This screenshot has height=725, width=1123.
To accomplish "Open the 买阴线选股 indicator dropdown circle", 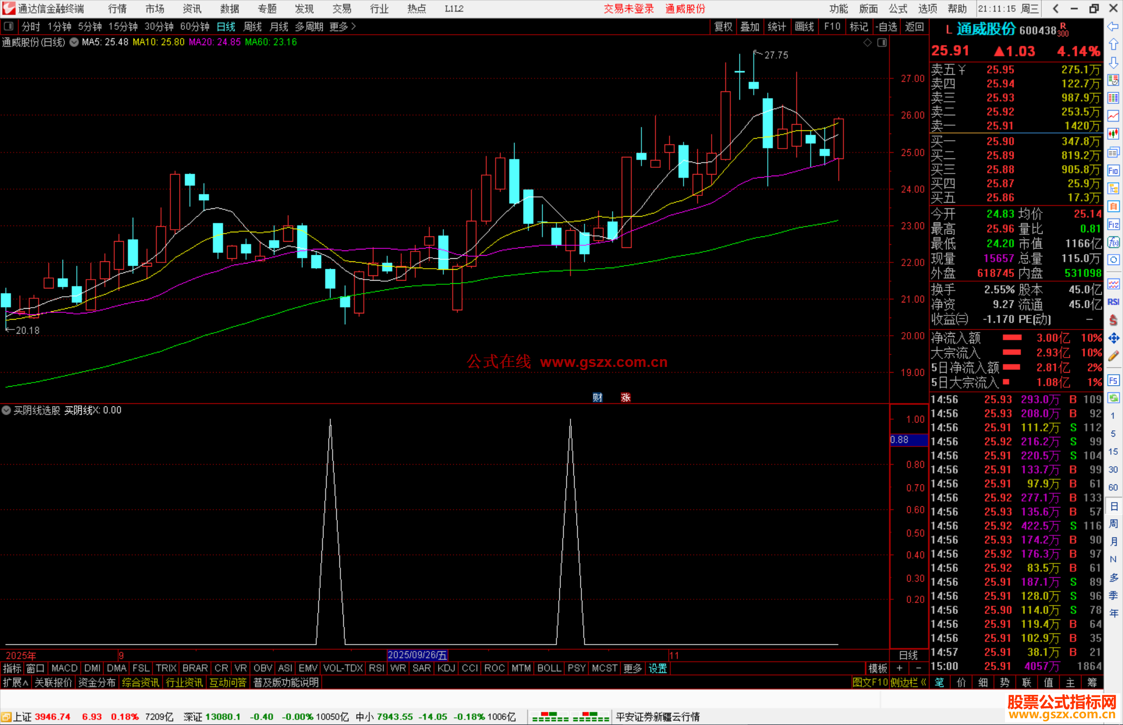I will pyautogui.click(x=6, y=410).
